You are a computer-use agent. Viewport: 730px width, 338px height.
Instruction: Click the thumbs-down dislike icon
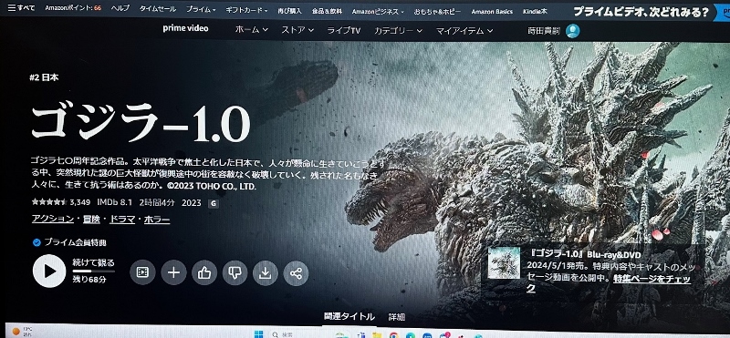coord(235,272)
